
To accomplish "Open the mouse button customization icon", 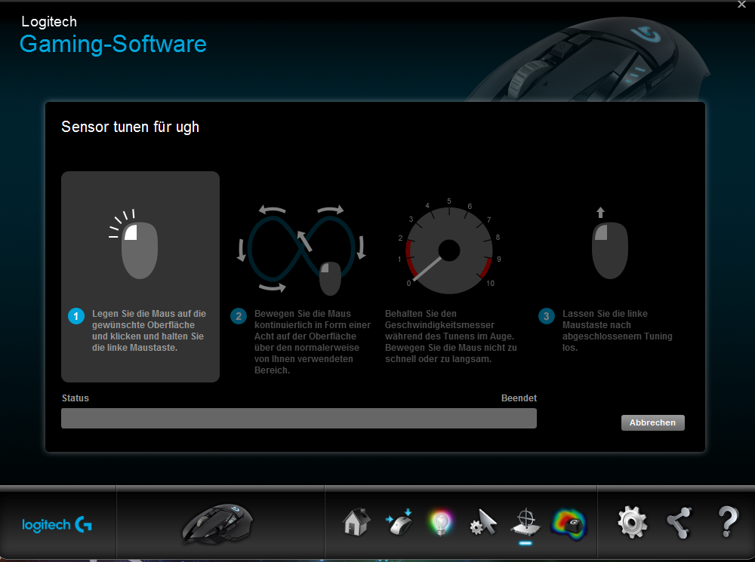I will (x=399, y=523).
